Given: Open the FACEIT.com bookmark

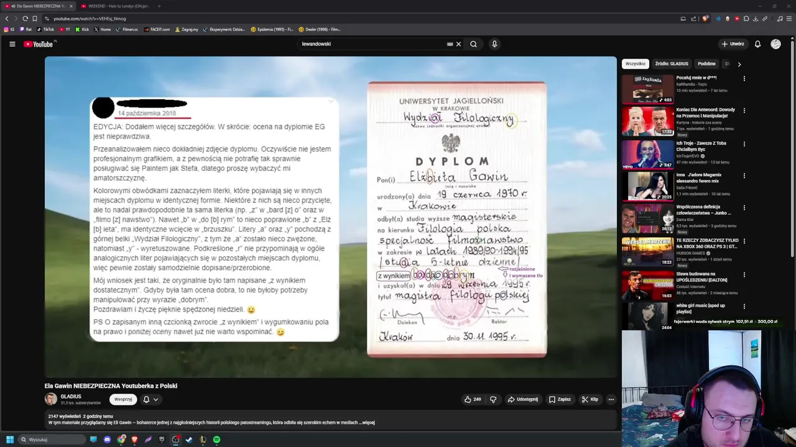Looking at the screenshot, I should click(156, 29).
